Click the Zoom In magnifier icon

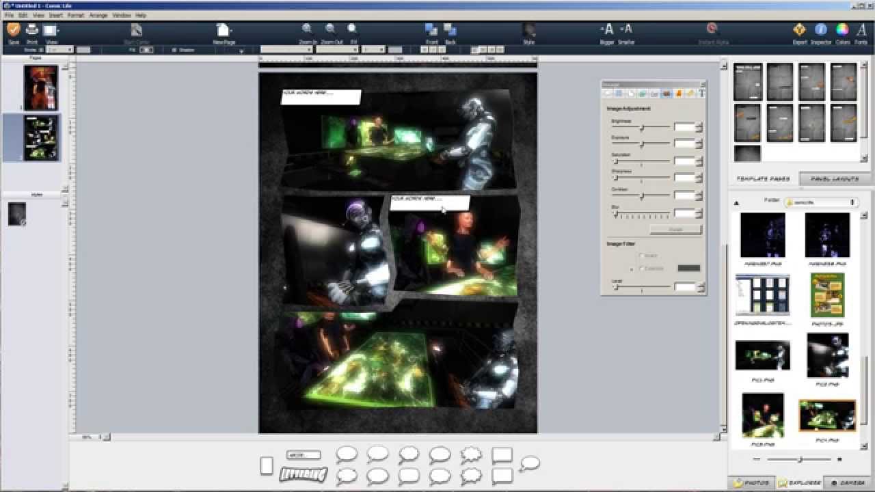[x=308, y=29]
